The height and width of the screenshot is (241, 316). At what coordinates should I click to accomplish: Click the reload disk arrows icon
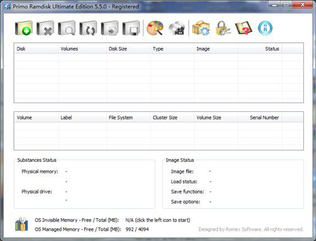pyautogui.click(x=88, y=28)
